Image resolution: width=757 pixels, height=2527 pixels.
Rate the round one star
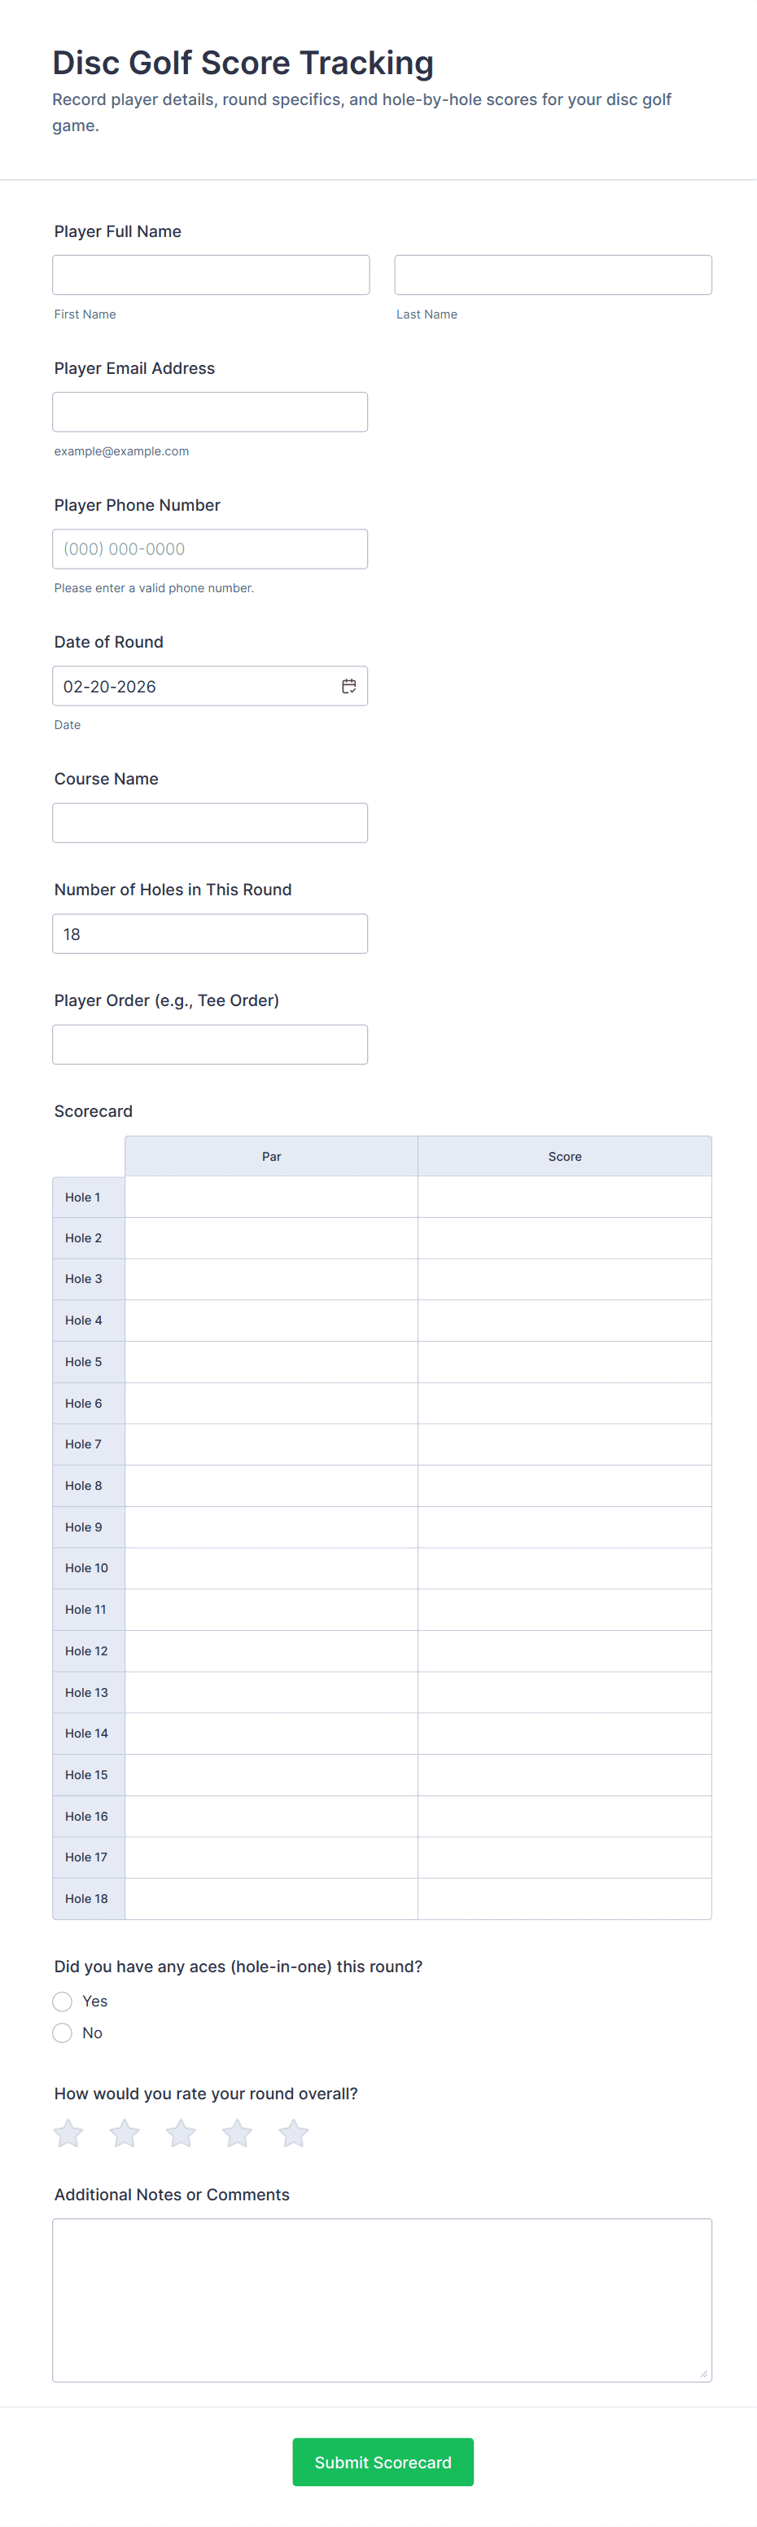[x=68, y=2133]
